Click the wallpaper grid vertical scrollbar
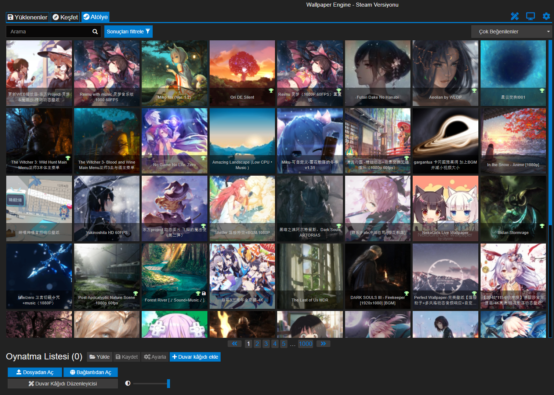Image resolution: width=554 pixels, height=395 pixels. coord(550,189)
